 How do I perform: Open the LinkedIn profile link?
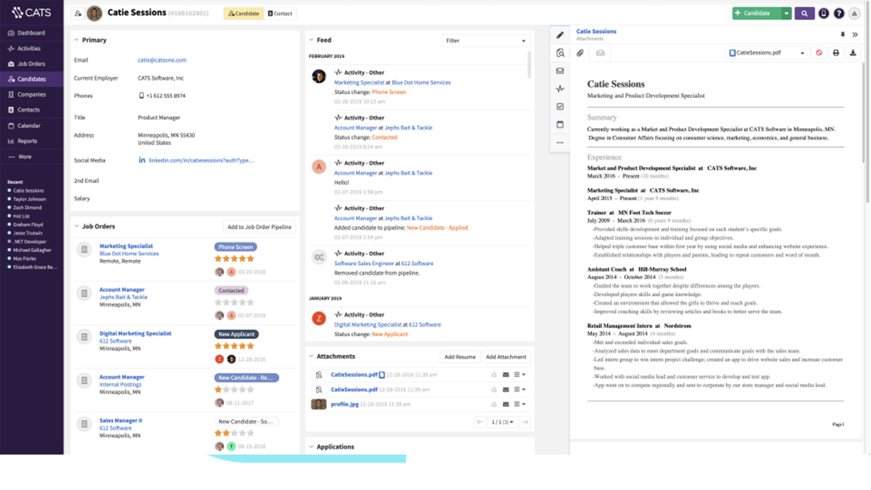201,161
